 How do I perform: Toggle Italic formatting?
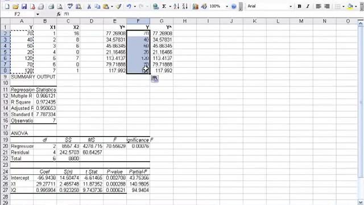308,6
